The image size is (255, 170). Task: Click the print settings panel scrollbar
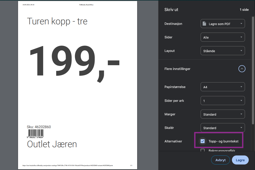click(x=253, y=70)
